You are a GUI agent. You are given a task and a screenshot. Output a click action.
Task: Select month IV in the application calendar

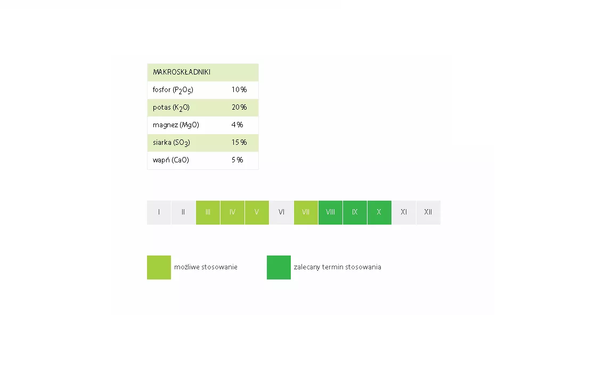232,212
